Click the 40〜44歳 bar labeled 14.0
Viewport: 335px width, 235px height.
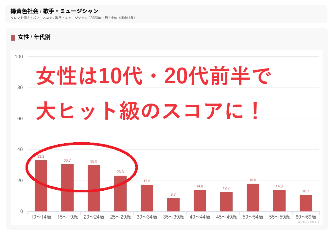pyautogui.click(x=200, y=201)
